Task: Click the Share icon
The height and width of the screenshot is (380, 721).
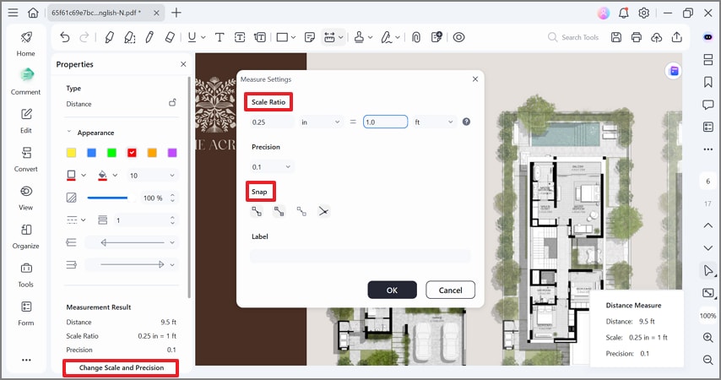Action: click(677, 37)
